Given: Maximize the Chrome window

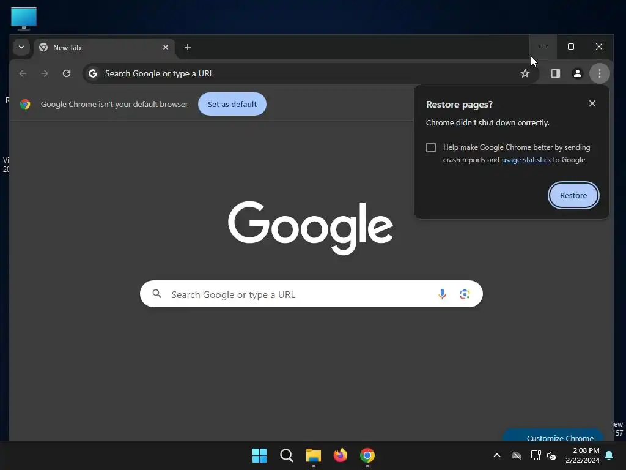Looking at the screenshot, I should [571, 47].
